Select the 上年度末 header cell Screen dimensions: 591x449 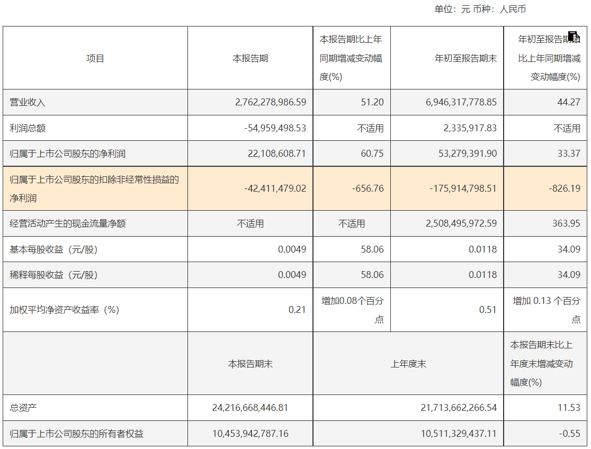(x=408, y=364)
